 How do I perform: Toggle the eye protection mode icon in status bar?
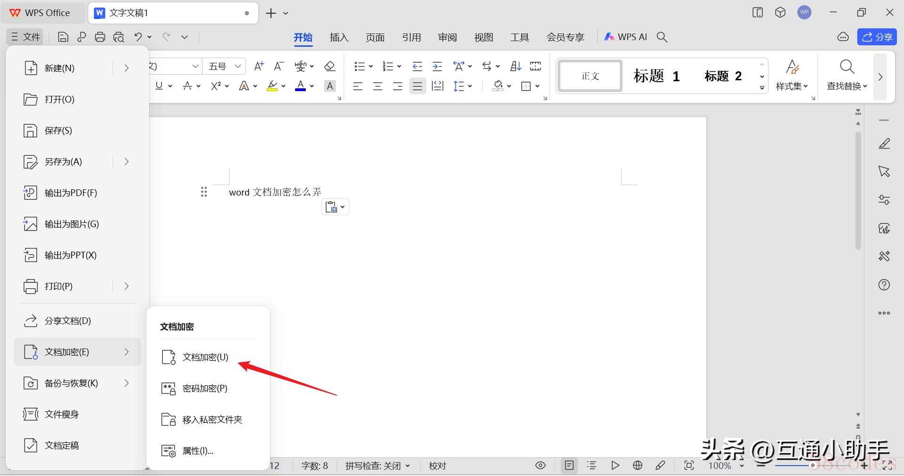pos(541,466)
